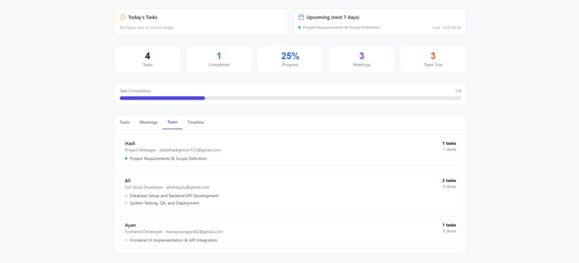Click Ali's Full Stack Developer email line
579x263 pixels.
167,188
